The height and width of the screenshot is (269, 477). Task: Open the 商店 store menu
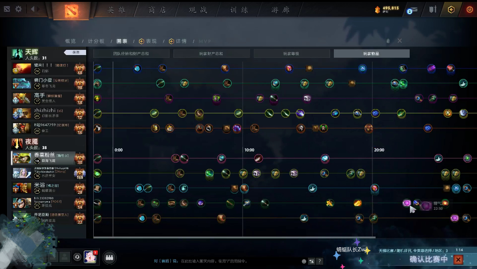tap(157, 10)
